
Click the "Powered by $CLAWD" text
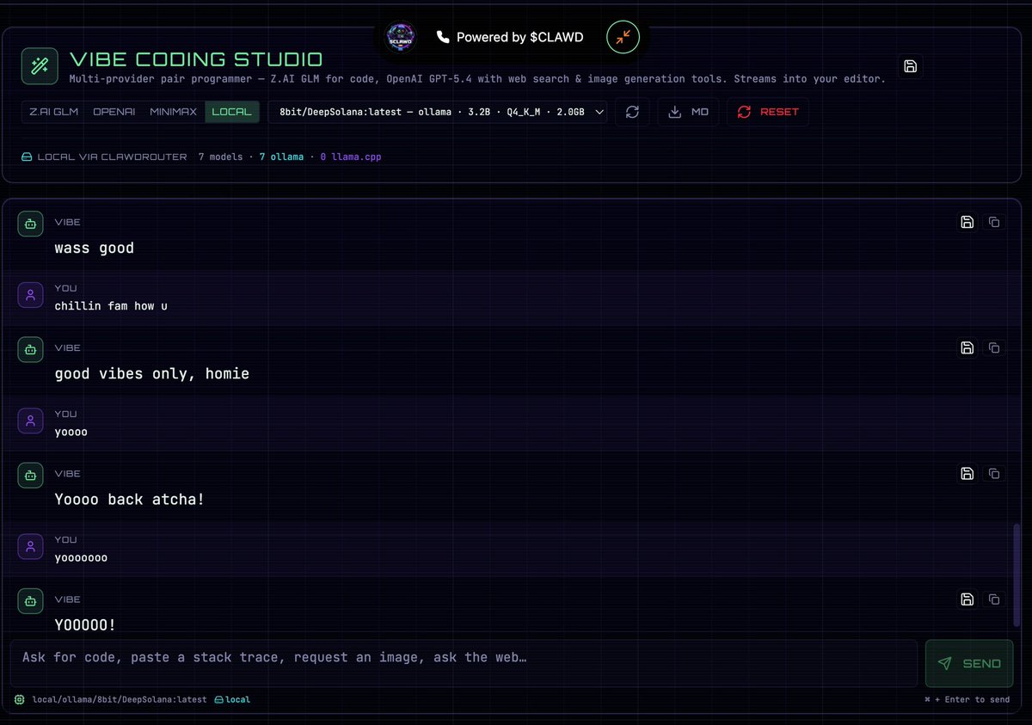click(x=519, y=37)
